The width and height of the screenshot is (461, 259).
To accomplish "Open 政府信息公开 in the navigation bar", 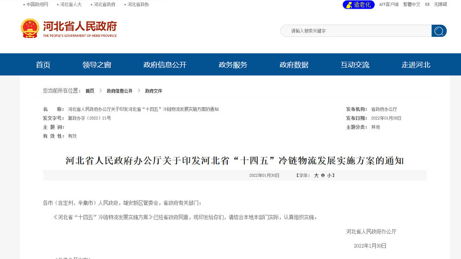I will coord(165,65).
